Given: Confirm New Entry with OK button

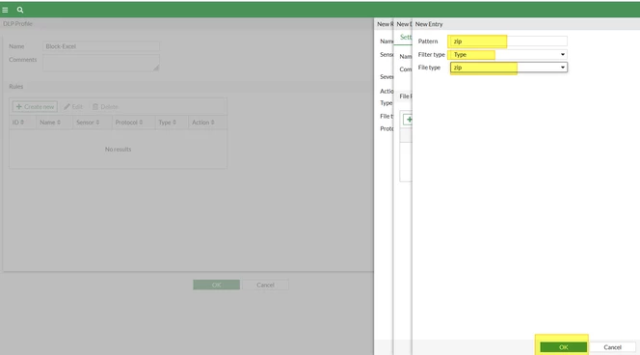Looking at the screenshot, I should point(563,347).
